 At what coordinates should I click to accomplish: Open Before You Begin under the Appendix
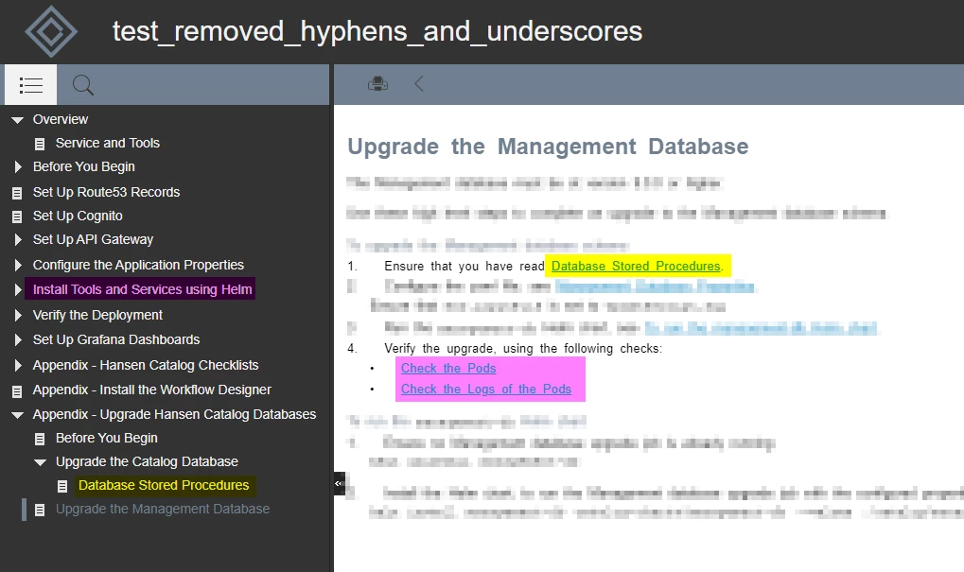[x=106, y=438]
